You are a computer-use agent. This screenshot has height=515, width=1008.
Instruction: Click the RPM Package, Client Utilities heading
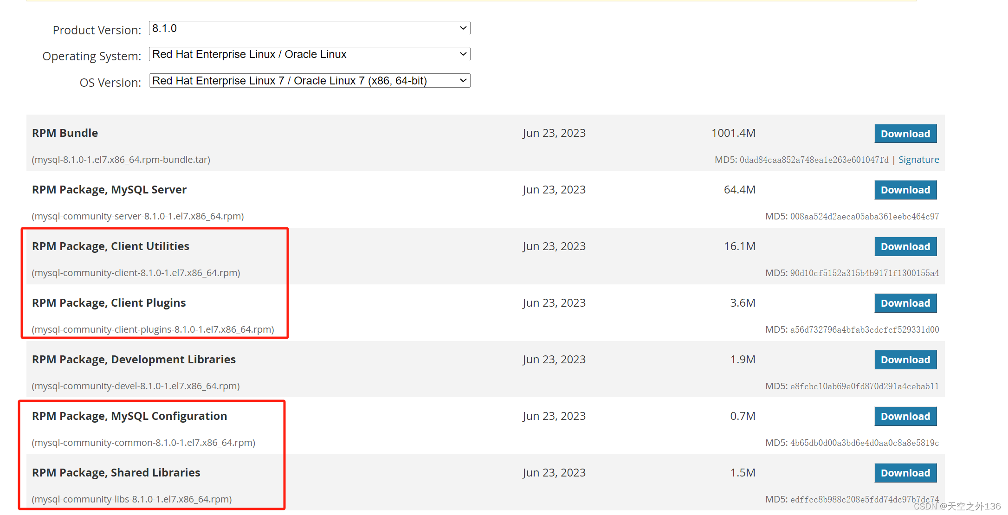pos(110,246)
